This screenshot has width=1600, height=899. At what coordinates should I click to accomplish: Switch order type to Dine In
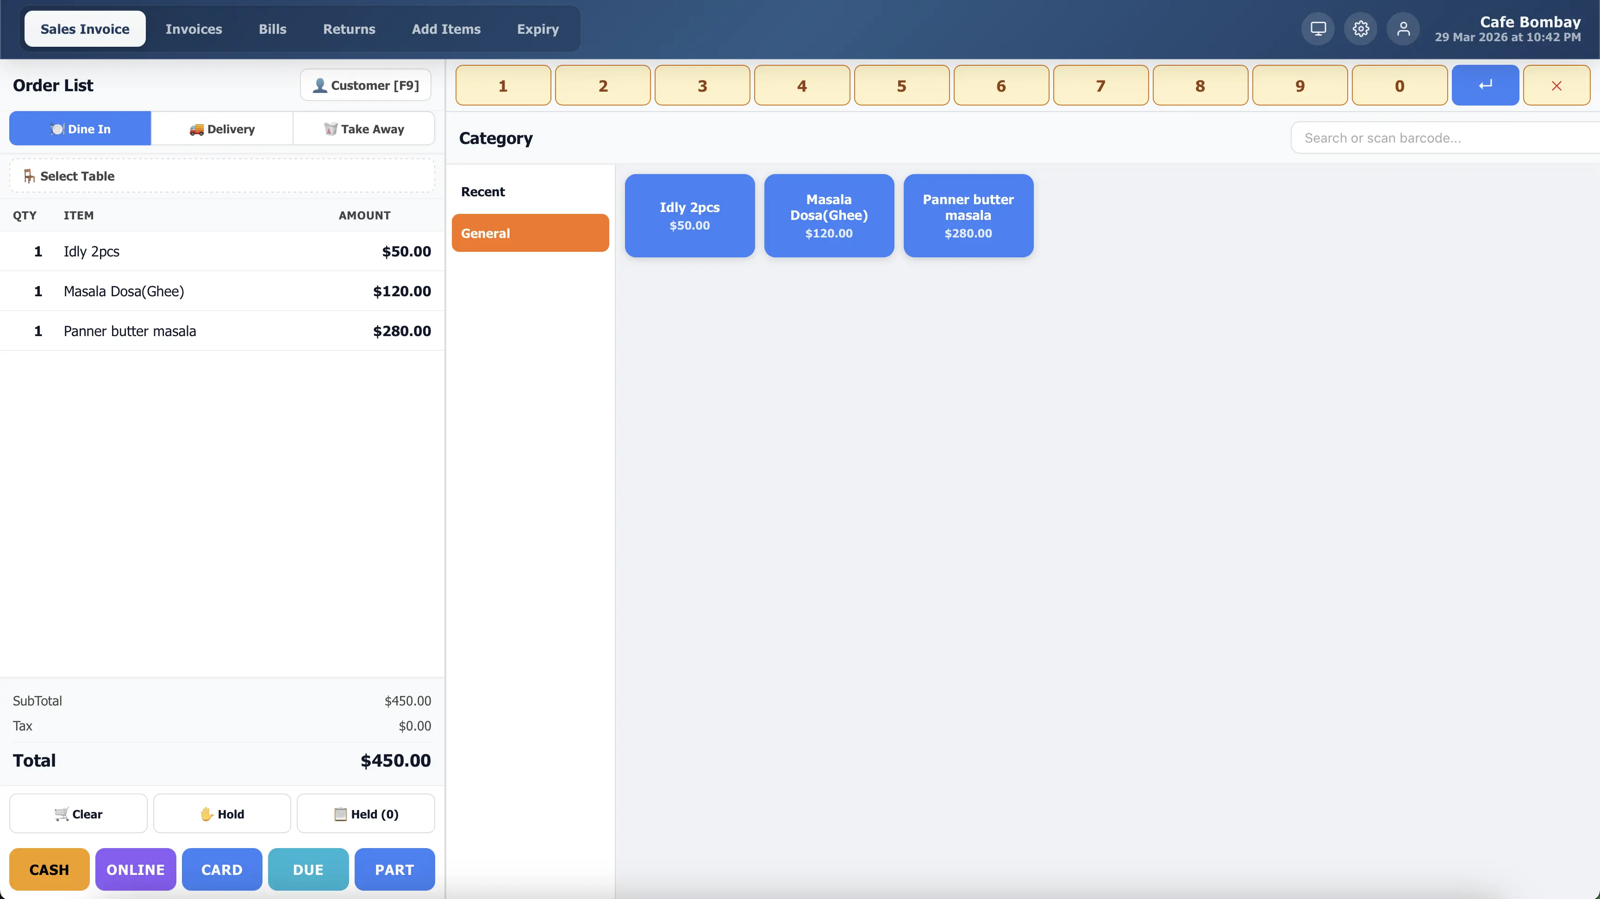80,129
